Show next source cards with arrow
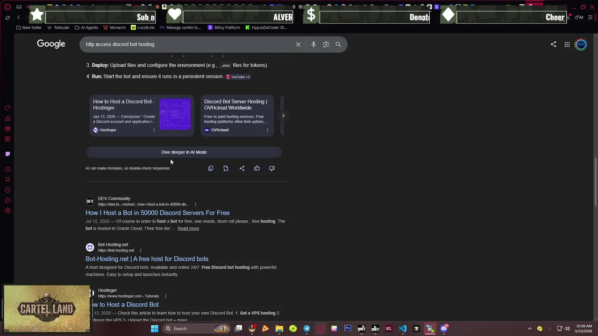This screenshot has width=598, height=336. tap(283, 116)
